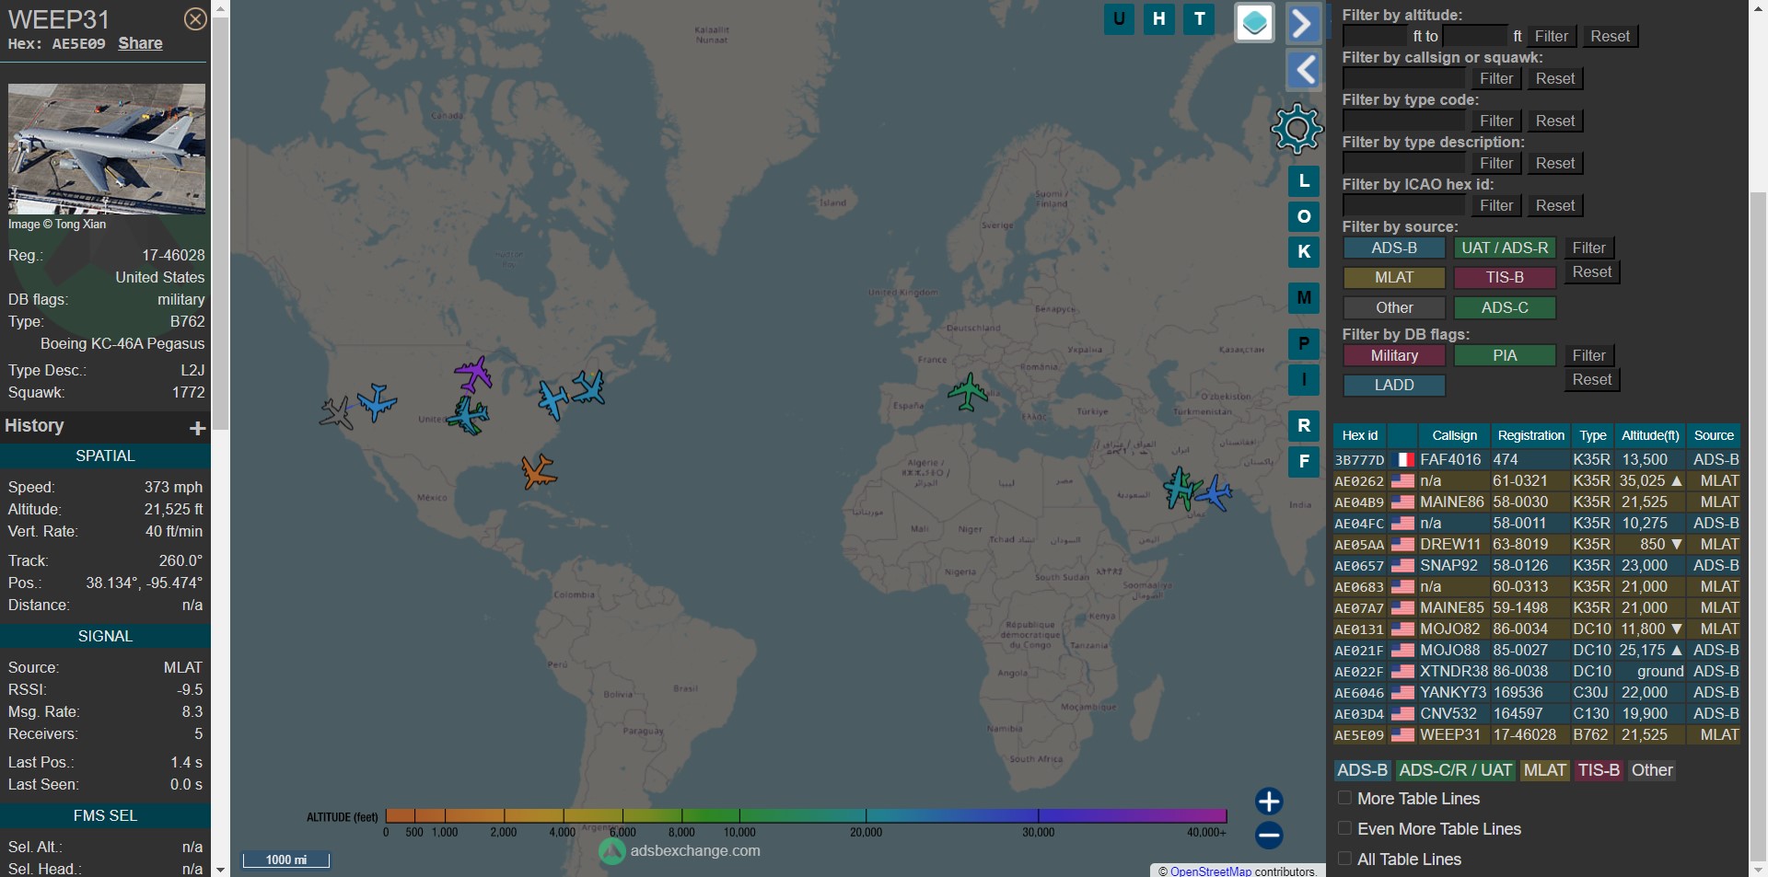The height and width of the screenshot is (877, 1768).
Task: Toggle the Military DB flag filter
Action: tap(1394, 356)
